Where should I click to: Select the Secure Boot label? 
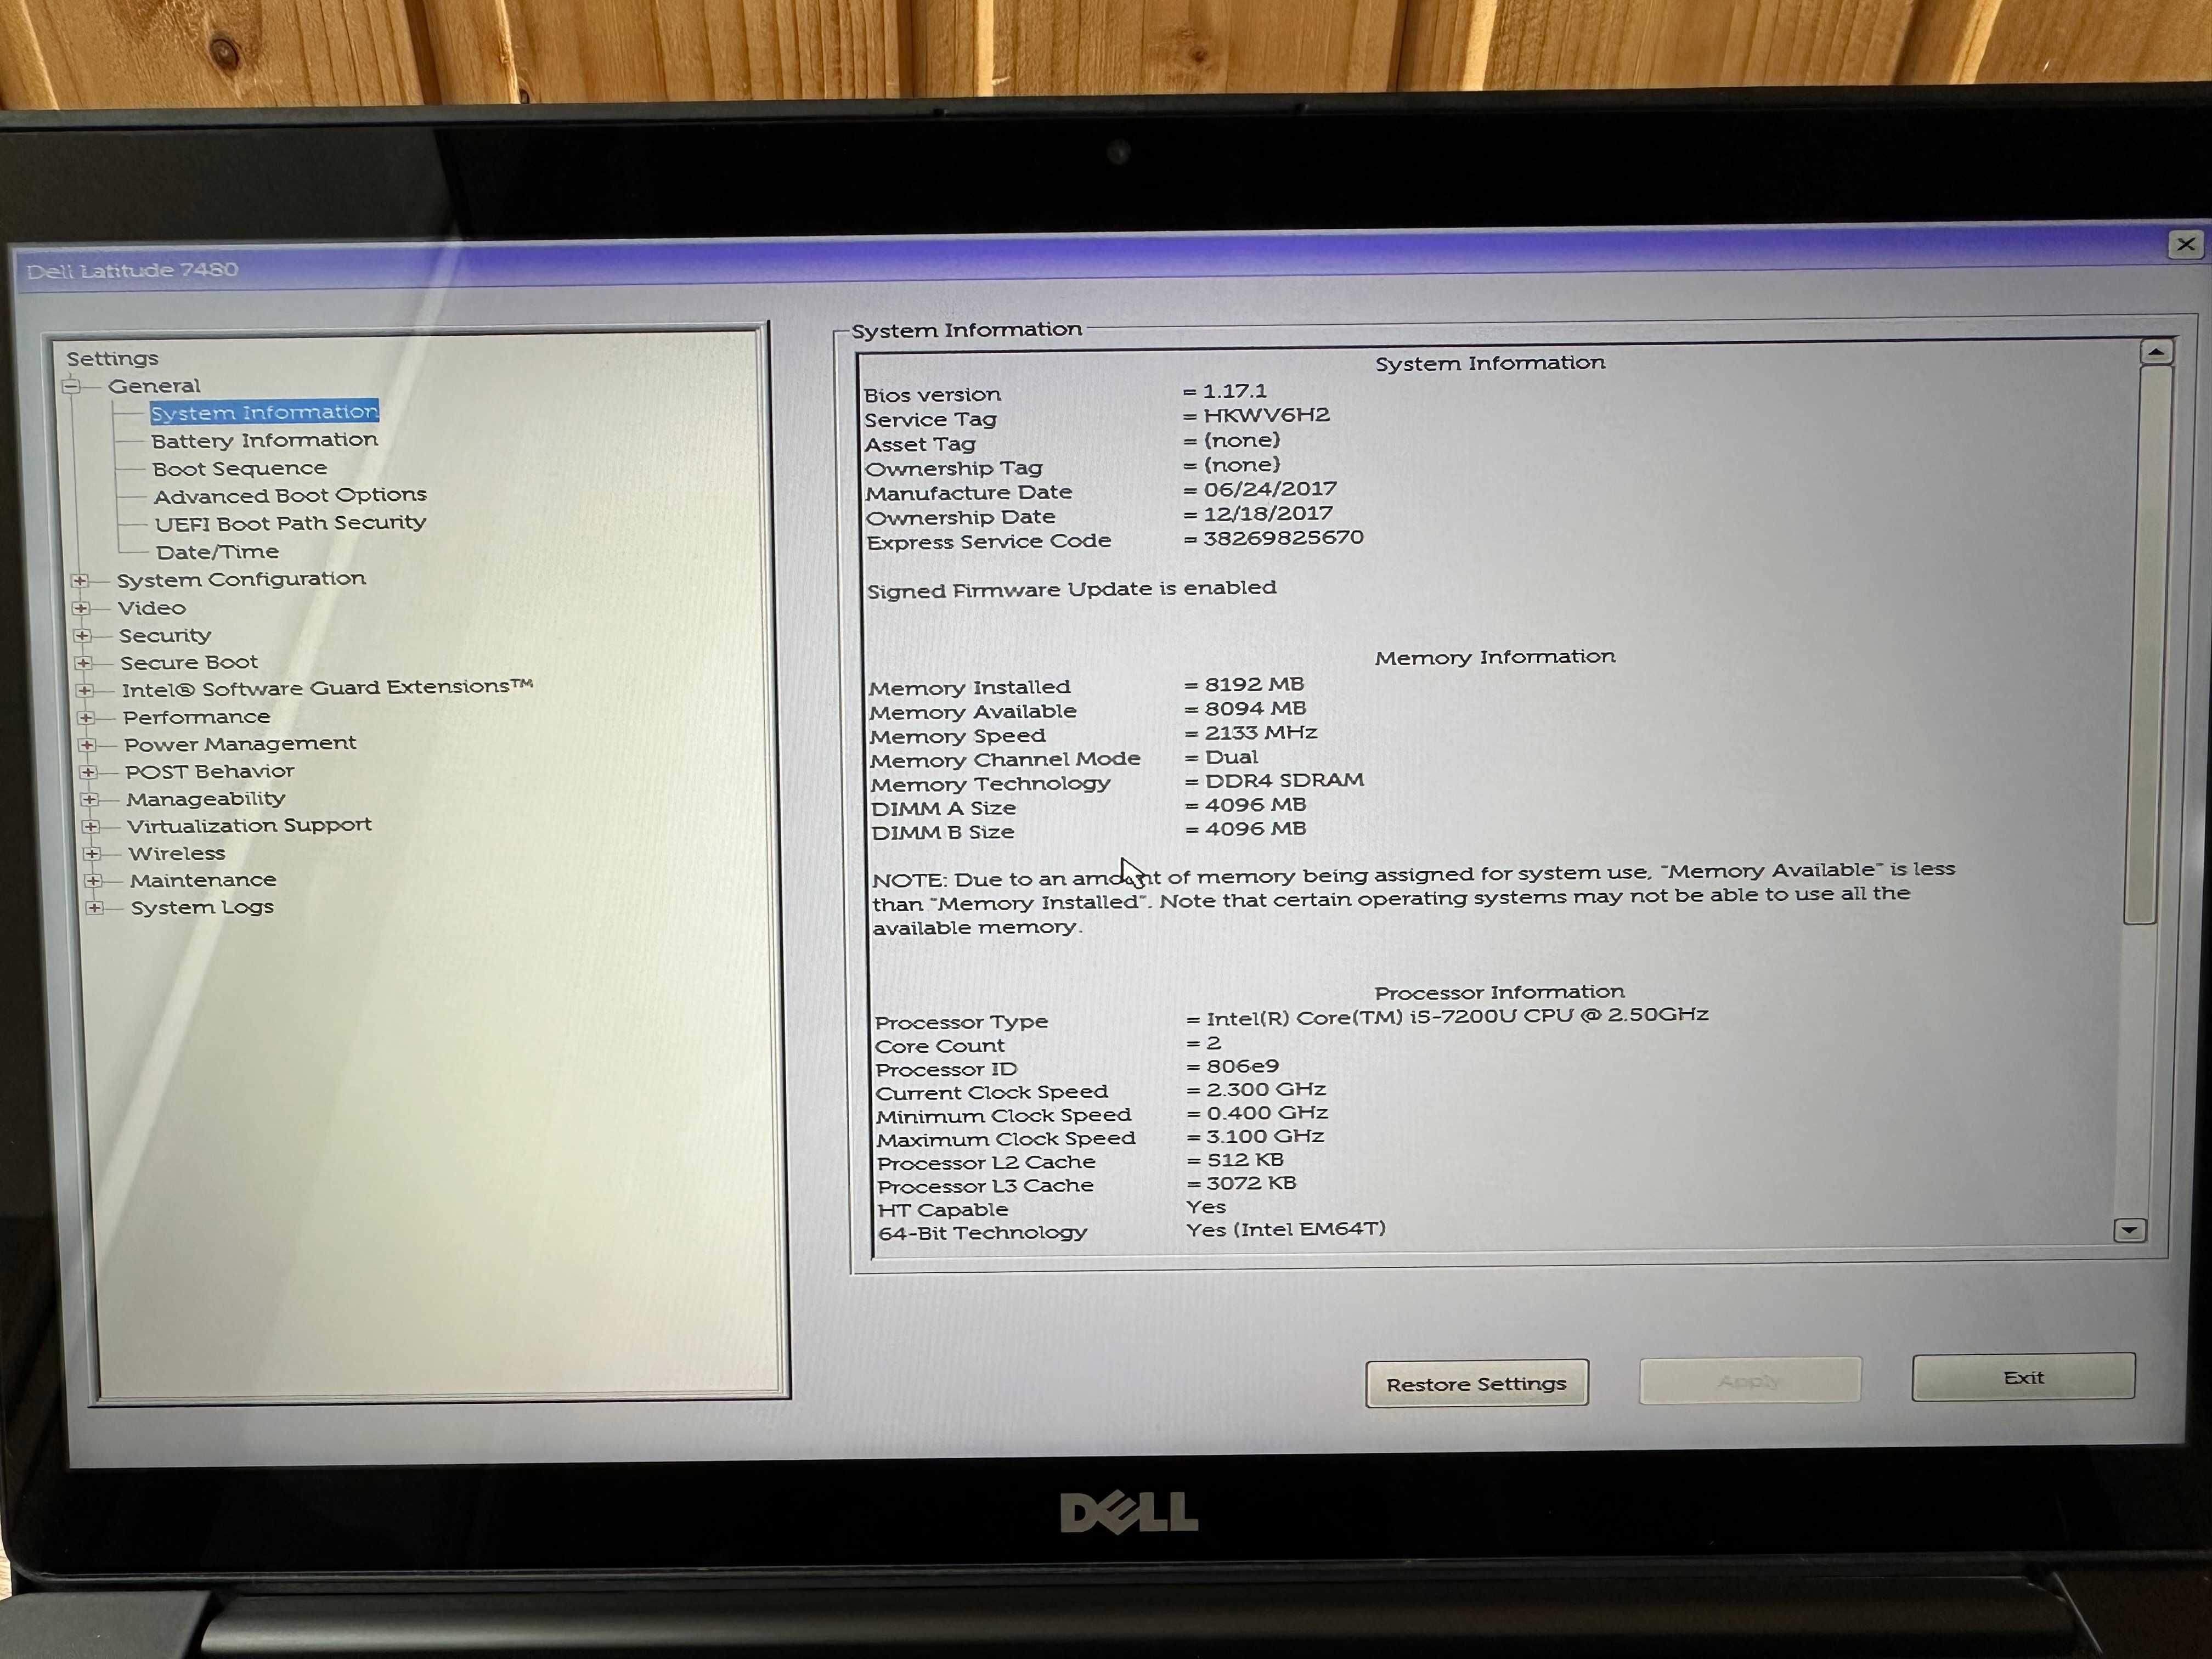click(189, 662)
